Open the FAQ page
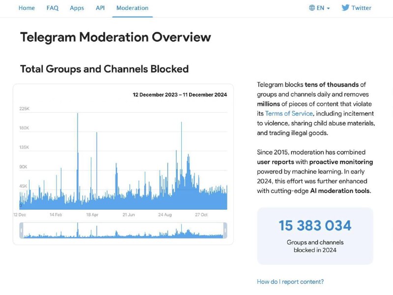This screenshot has height=295, width=393. click(x=53, y=8)
